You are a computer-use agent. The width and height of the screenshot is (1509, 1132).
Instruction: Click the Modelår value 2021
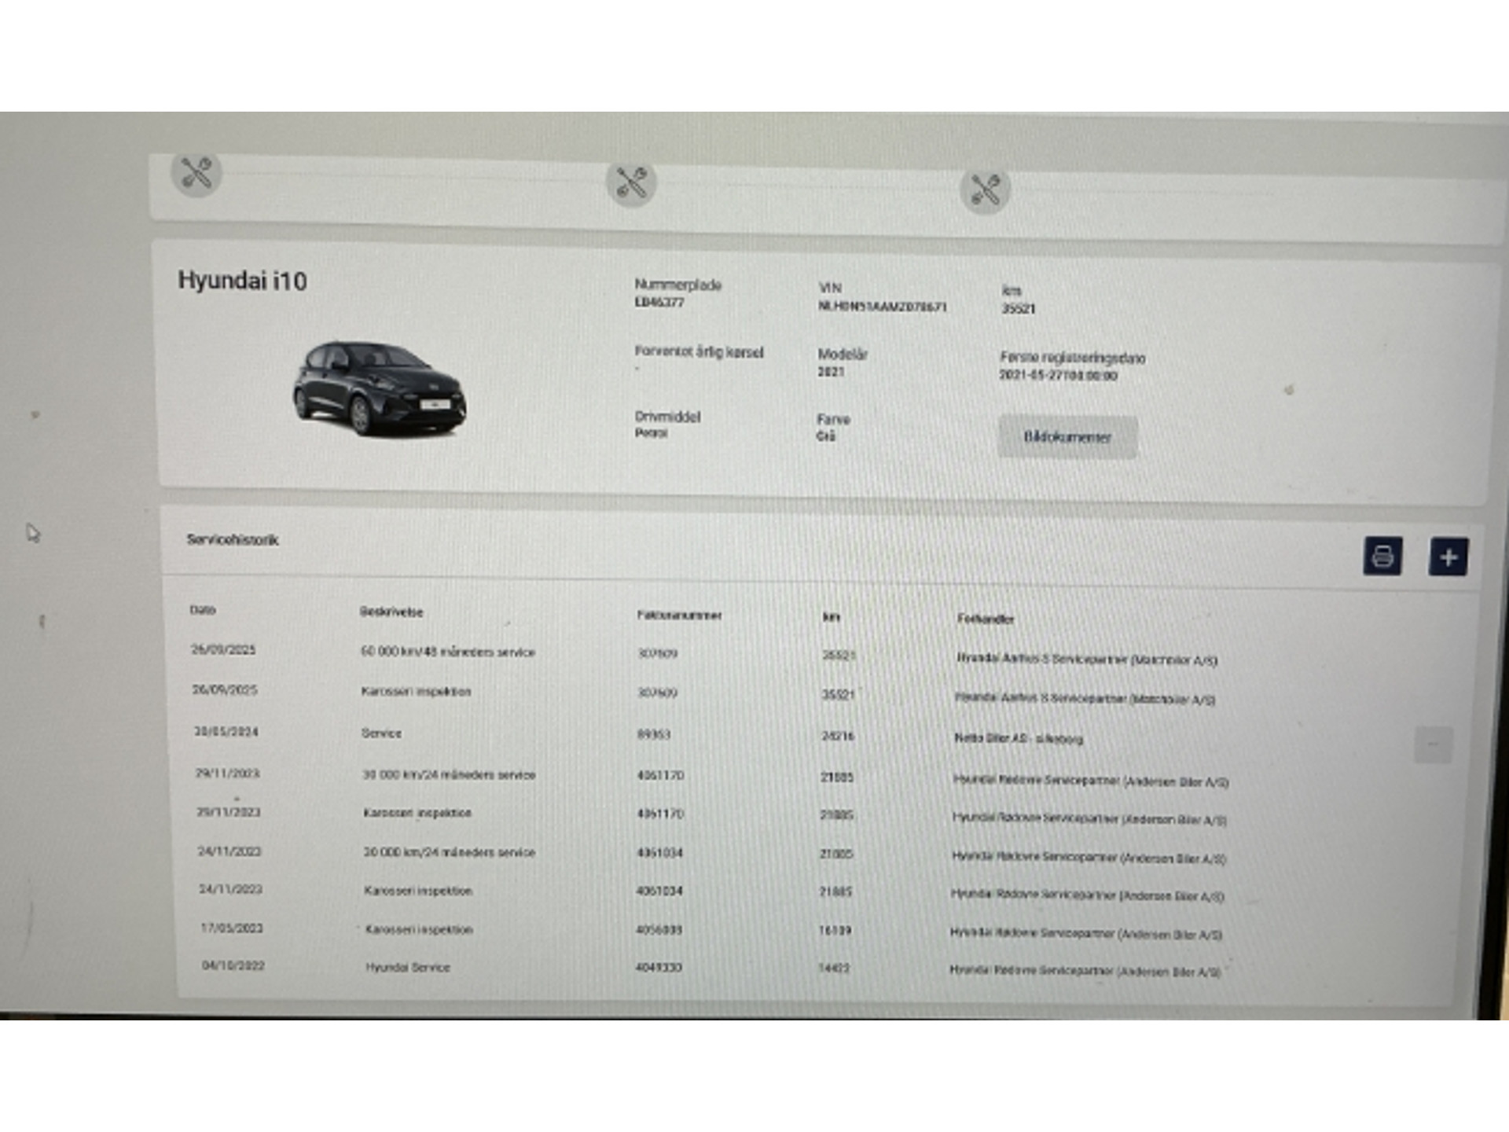[831, 372]
